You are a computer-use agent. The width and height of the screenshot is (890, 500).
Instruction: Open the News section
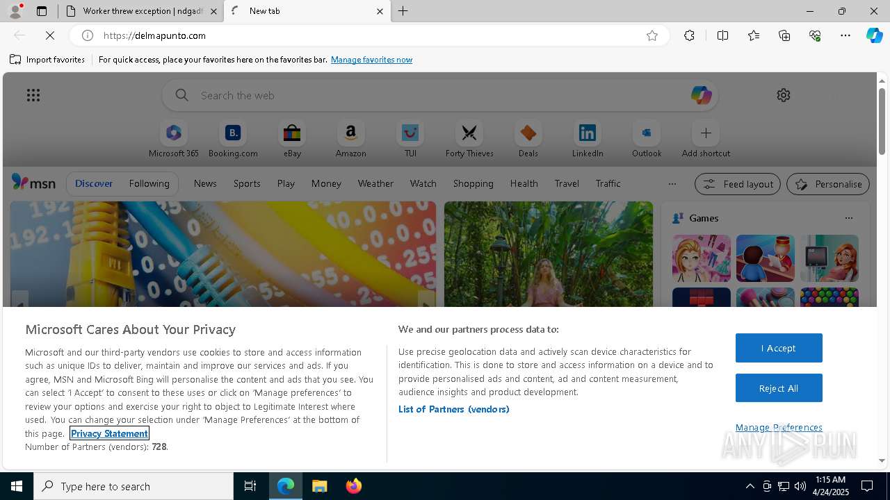tap(205, 184)
